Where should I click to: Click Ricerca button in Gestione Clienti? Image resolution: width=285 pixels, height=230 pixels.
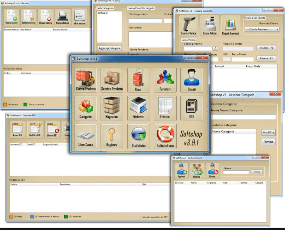(257, 172)
